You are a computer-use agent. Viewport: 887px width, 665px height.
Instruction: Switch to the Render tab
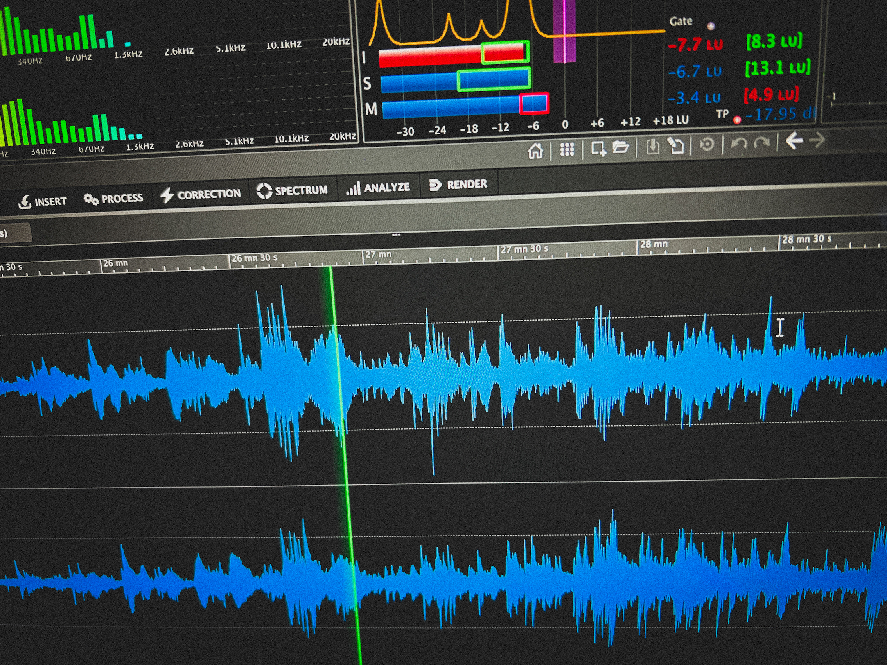pyautogui.click(x=458, y=185)
